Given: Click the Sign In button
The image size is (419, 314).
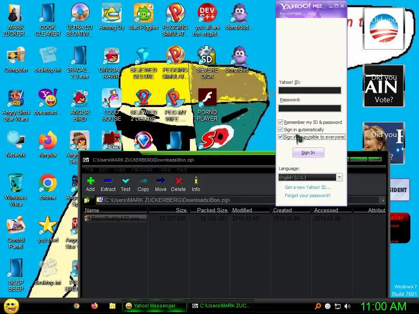Looking at the screenshot, I should pos(308,153).
